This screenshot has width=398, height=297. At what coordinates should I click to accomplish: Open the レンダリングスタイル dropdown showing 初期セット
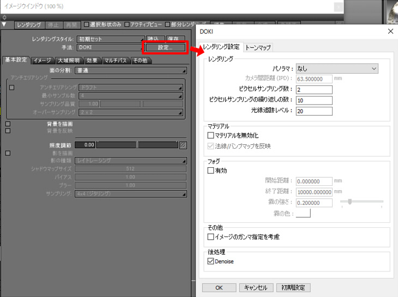111,39
